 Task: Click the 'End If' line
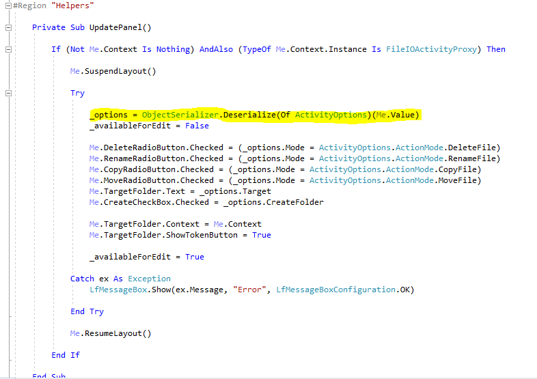[66, 355]
